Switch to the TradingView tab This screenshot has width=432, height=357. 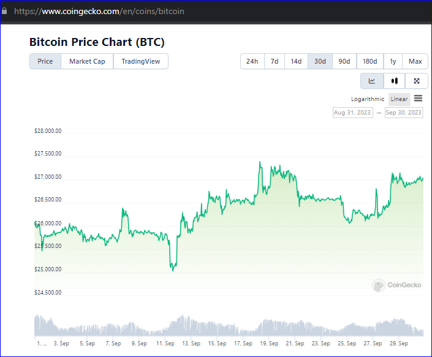tap(141, 61)
